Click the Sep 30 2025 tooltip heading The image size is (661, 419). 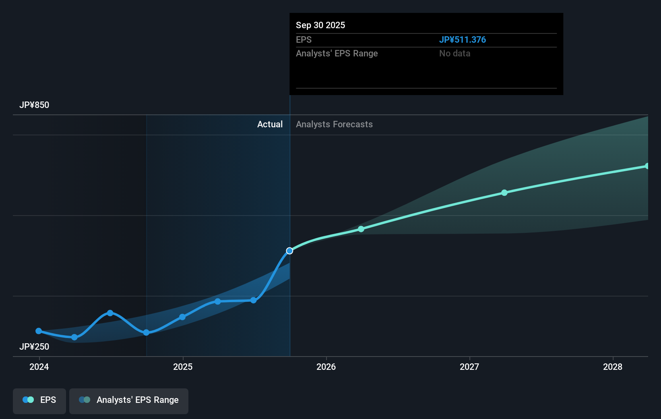pos(320,25)
